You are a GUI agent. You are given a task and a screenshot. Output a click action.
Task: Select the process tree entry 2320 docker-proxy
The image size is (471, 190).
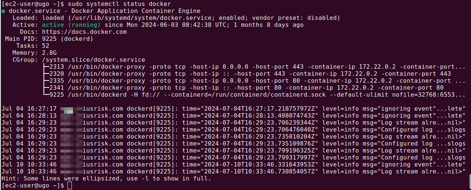(x=247, y=74)
